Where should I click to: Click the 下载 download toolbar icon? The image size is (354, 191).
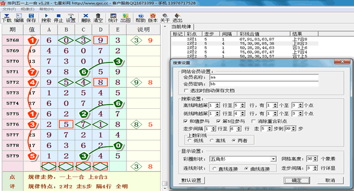click(x=6, y=18)
